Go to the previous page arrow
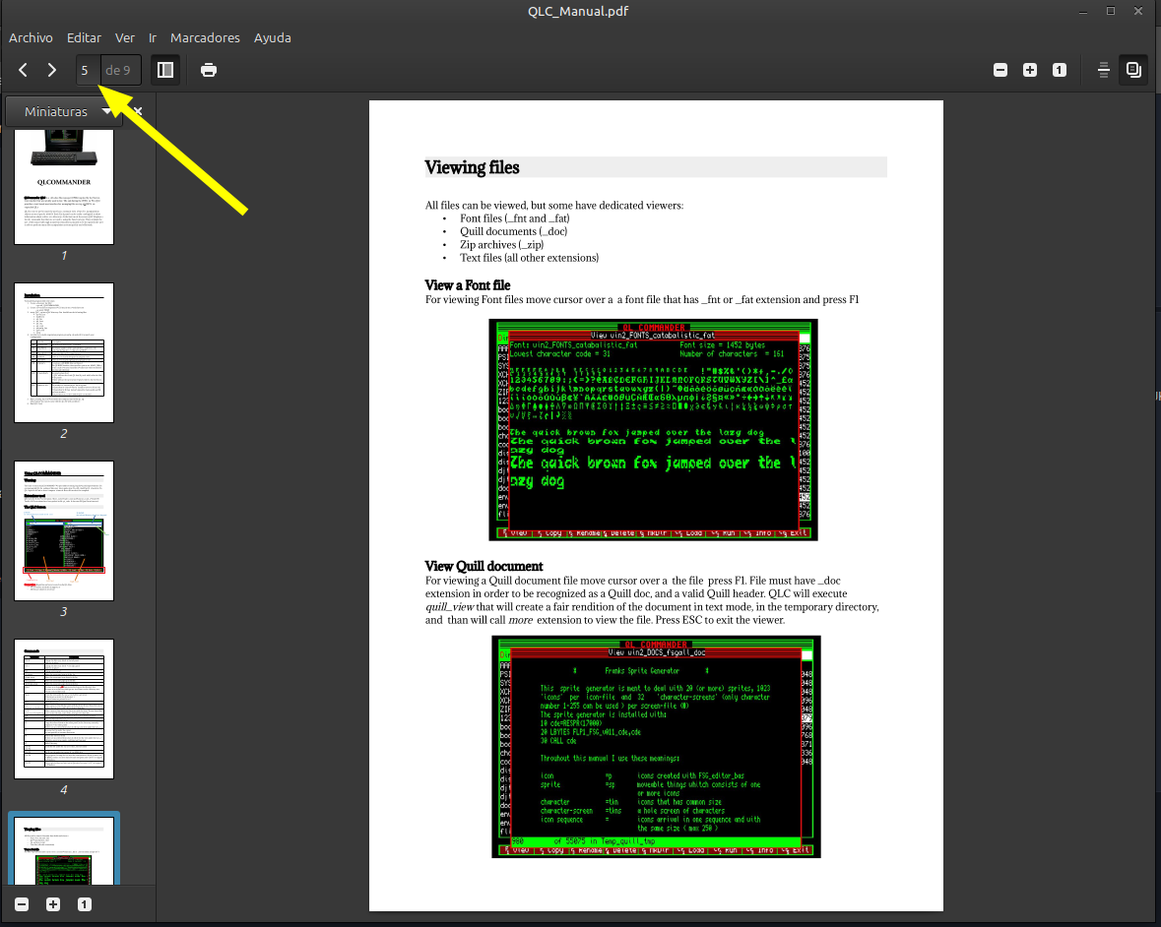Image resolution: width=1161 pixels, height=927 pixels. tap(23, 70)
